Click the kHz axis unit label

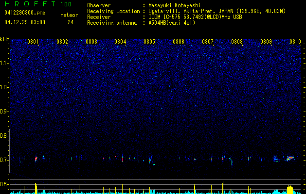point(4,39)
